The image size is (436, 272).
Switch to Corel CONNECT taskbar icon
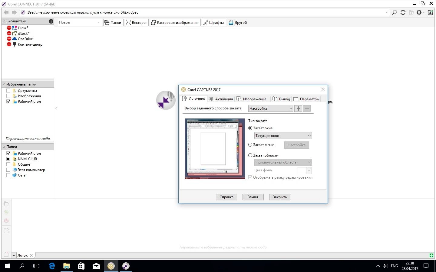(126, 266)
